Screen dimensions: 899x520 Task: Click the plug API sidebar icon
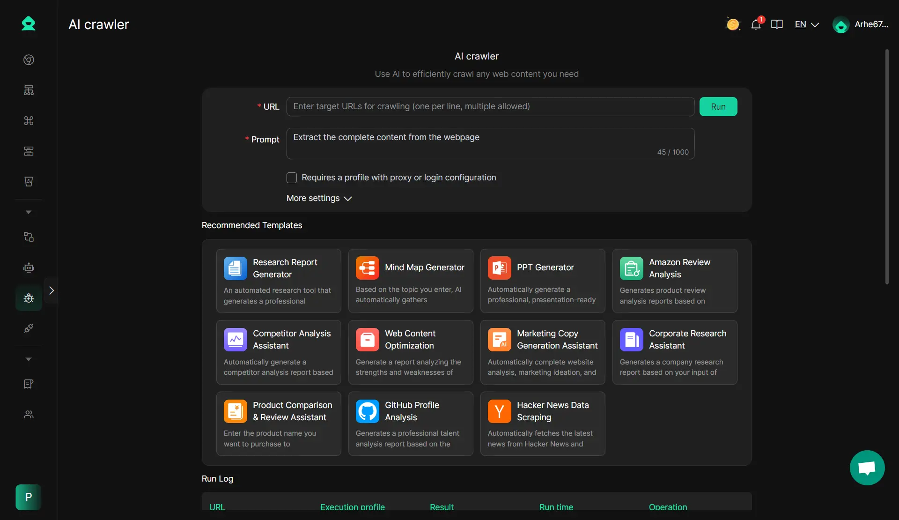coord(29,328)
